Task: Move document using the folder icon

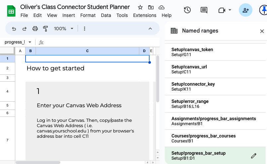Action: [151, 7]
